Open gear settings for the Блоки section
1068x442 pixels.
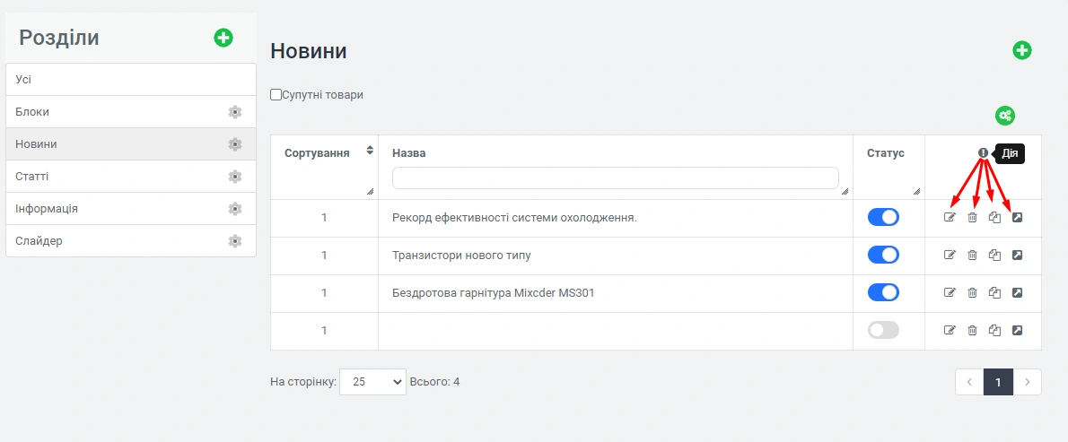click(235, 112)
